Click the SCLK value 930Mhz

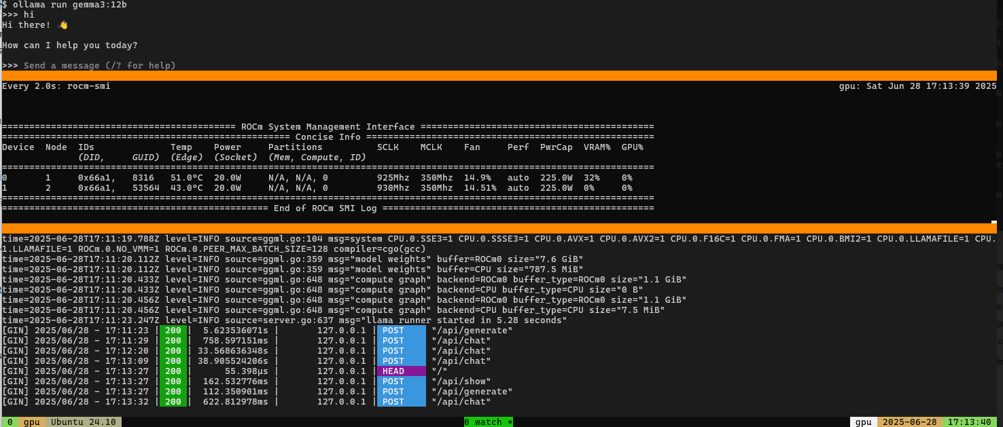(x=393, y=188)
